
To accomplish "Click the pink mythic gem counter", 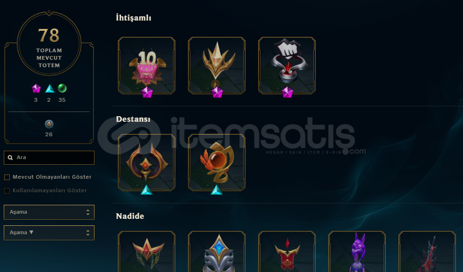I will click(x=36, y=88).
